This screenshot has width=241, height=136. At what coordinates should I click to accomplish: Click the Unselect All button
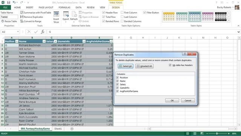[144, 66]
